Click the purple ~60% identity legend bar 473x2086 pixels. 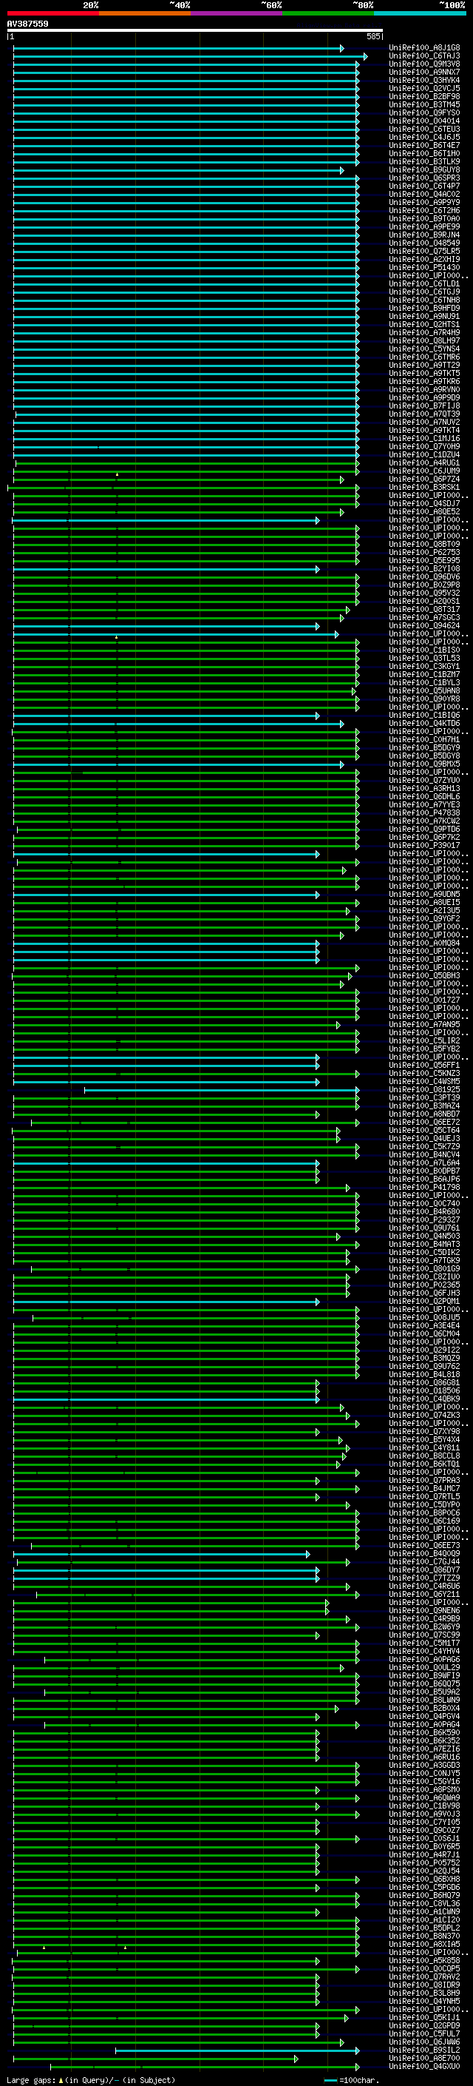point(237,13)
